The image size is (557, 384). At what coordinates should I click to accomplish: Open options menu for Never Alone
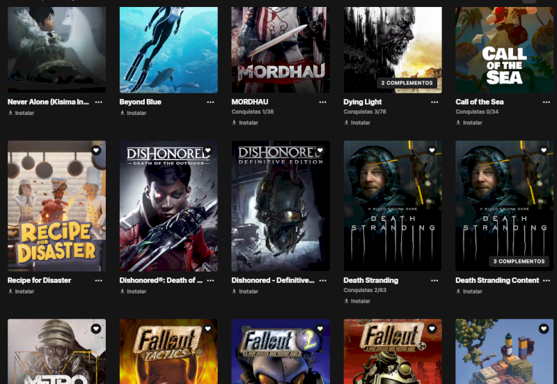(99, 102)
